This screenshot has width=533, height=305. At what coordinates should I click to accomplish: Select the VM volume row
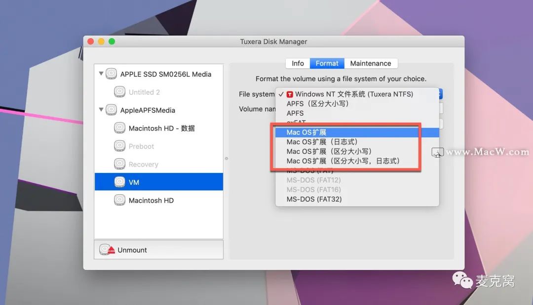coord(159,182)
